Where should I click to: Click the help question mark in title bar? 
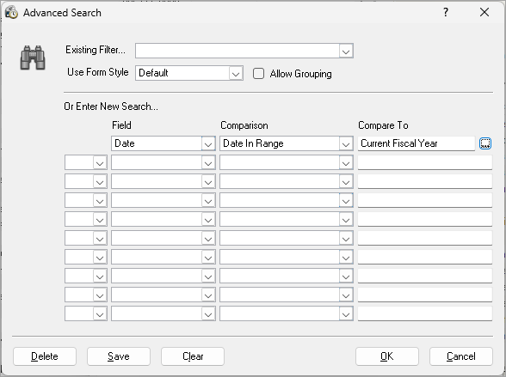click(446, 12)
